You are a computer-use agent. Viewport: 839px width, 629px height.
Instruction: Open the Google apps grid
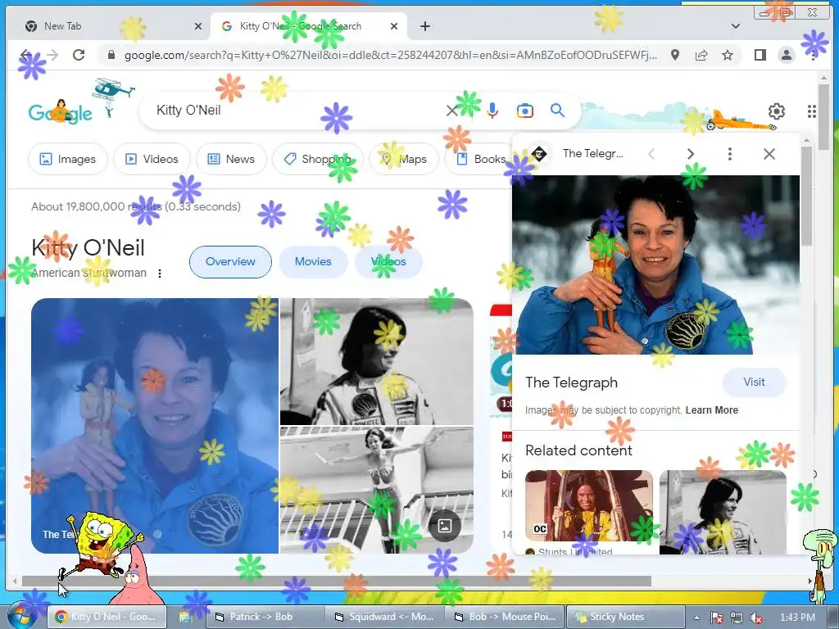click(812, 111)
